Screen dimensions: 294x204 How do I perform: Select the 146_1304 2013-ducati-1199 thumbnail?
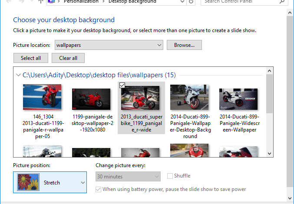point(42,97)
